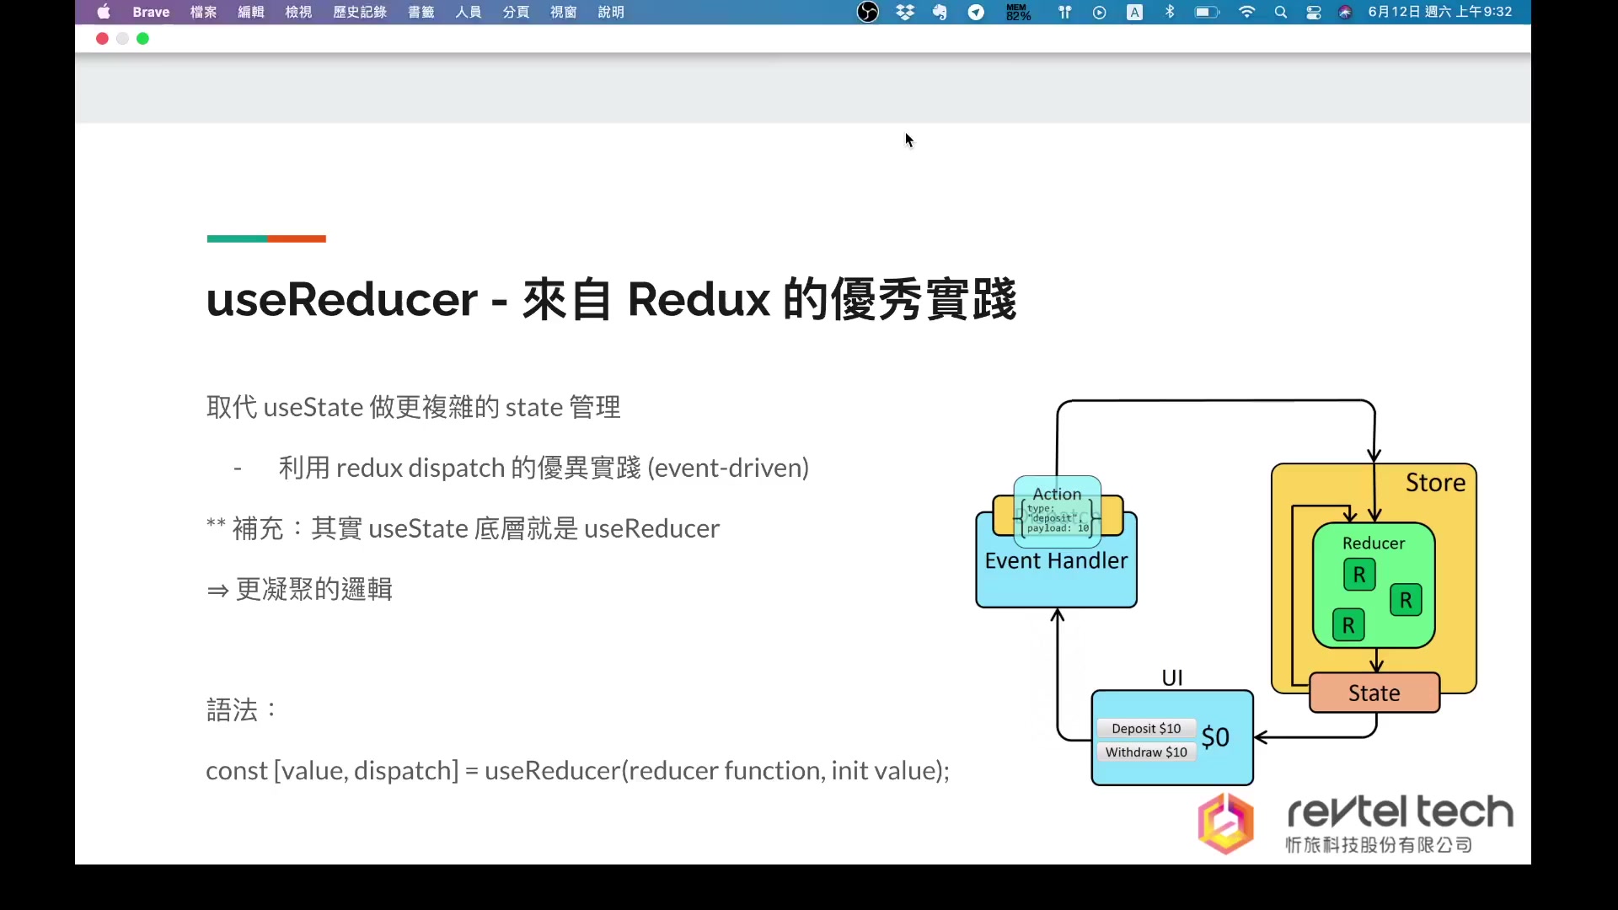Click the green fullscreen window button
The height and width of the screenshot is (910, 1618).
pyautogui.click(x=142, y=39)
